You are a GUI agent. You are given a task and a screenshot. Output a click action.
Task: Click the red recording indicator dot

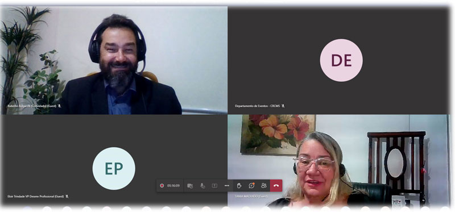point(162,186)
